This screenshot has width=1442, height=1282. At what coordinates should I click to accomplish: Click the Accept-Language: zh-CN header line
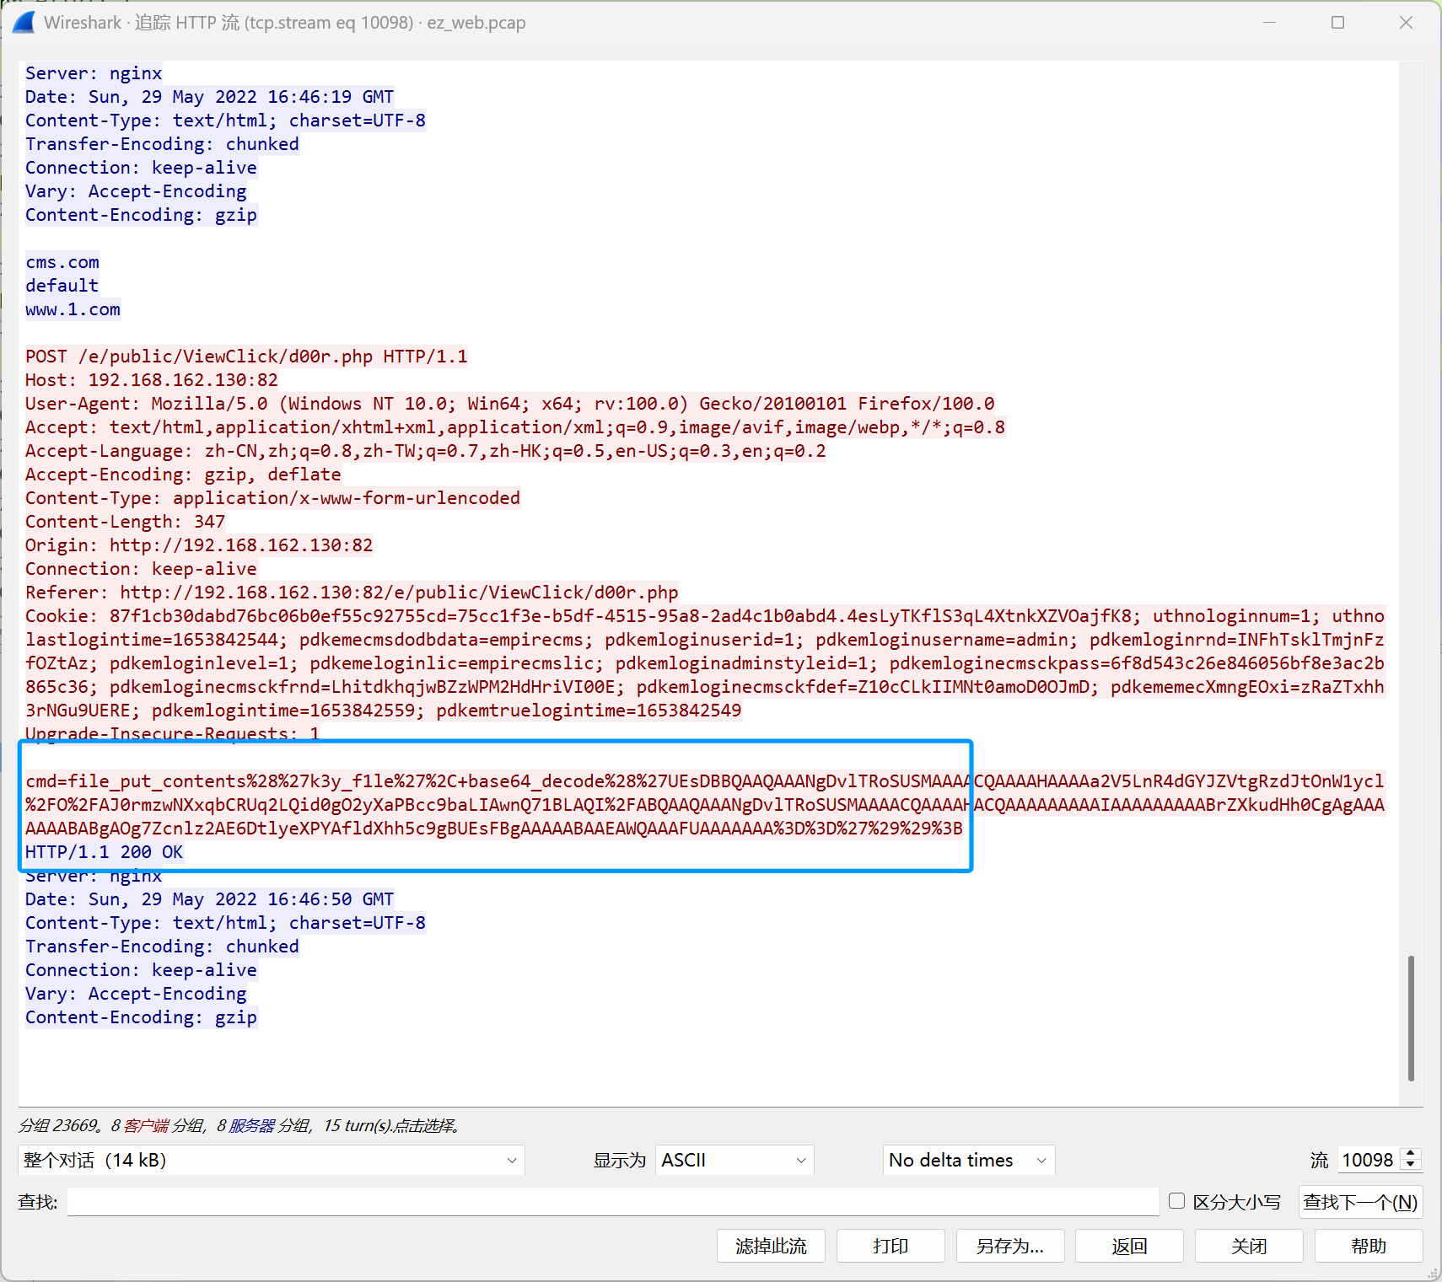(x=426, y=451)
